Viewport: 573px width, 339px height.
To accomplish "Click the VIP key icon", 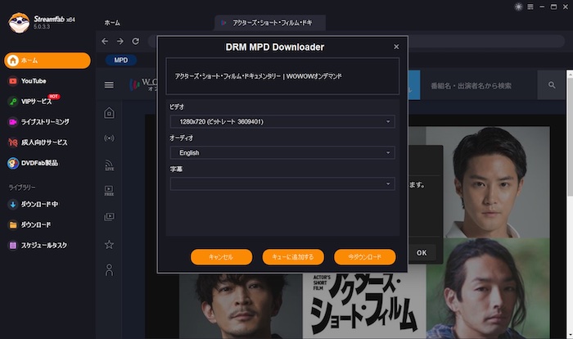I will pos(13,102).
